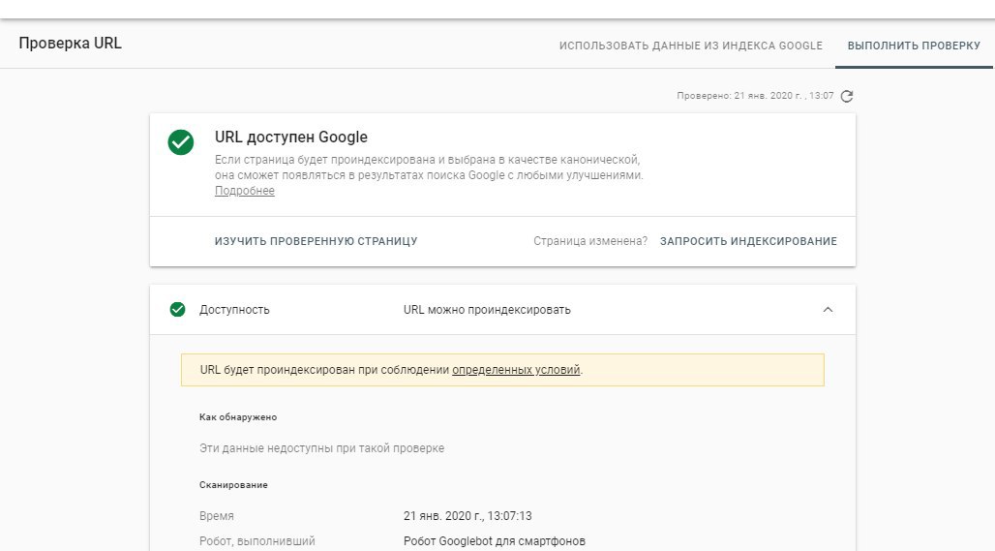Open the 'определенных условий' link

[516, 370]
